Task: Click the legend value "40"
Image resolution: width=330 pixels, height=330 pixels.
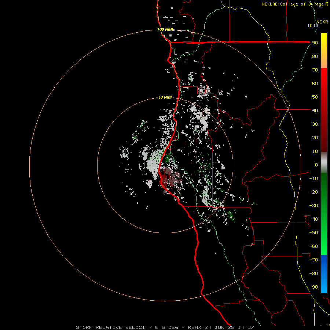Action: coord(315,110)
